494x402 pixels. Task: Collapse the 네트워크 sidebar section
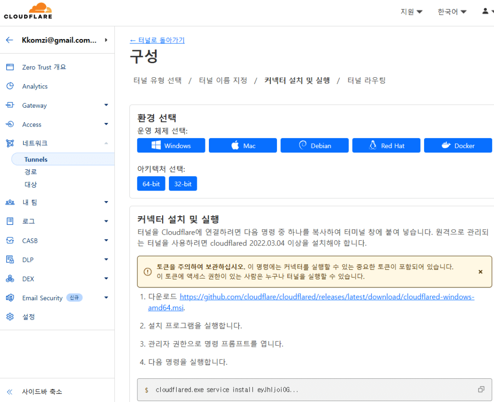[106, 143]
